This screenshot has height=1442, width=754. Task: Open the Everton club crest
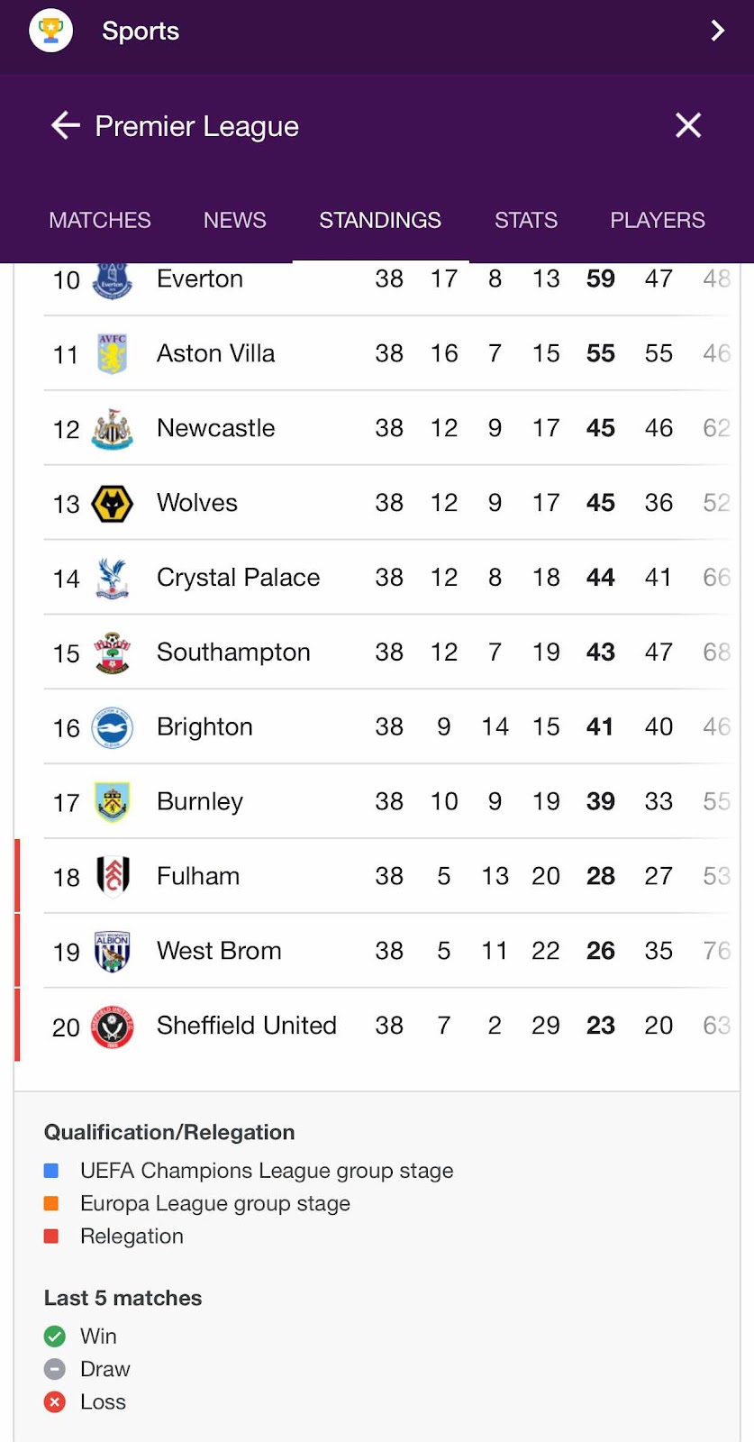click(113, 279)
